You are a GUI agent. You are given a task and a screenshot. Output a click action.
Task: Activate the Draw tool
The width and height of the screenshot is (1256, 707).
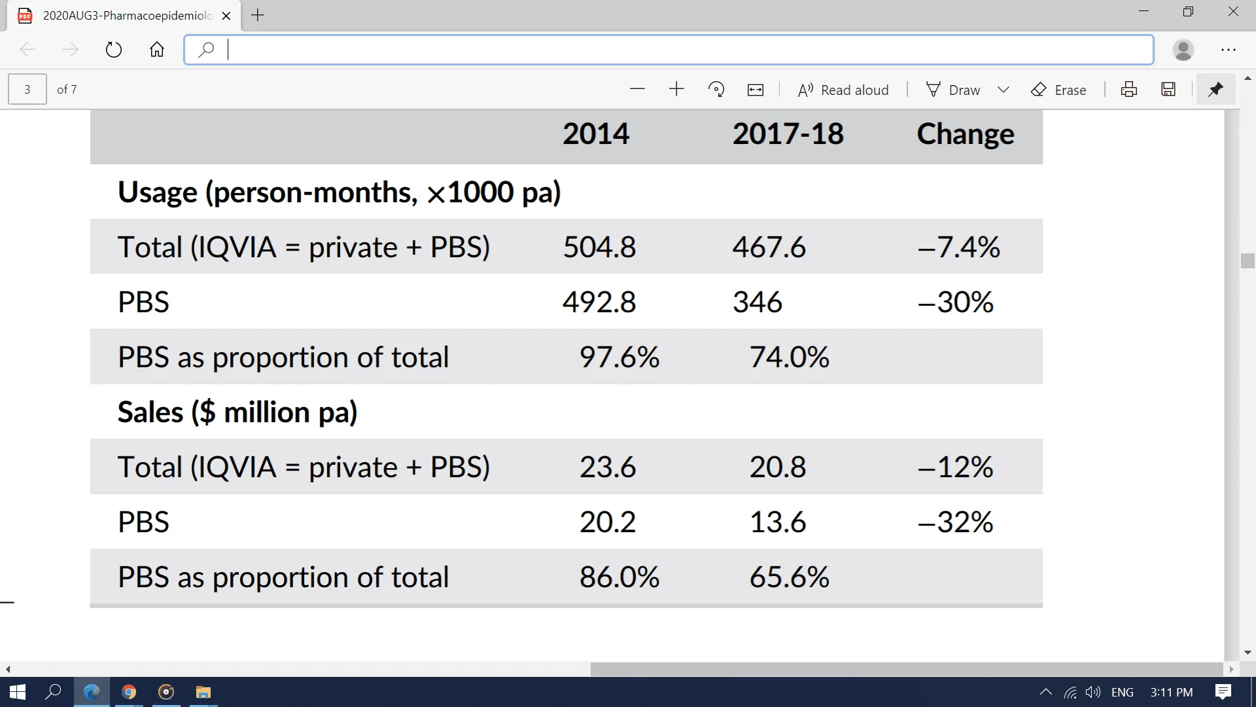953,90
